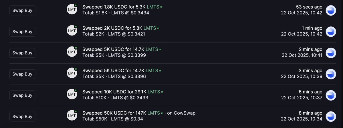Viewport: 343px width, 128px height.
Task: Click LMT token icon at $0.3396 row
Action: coord(72,73)
